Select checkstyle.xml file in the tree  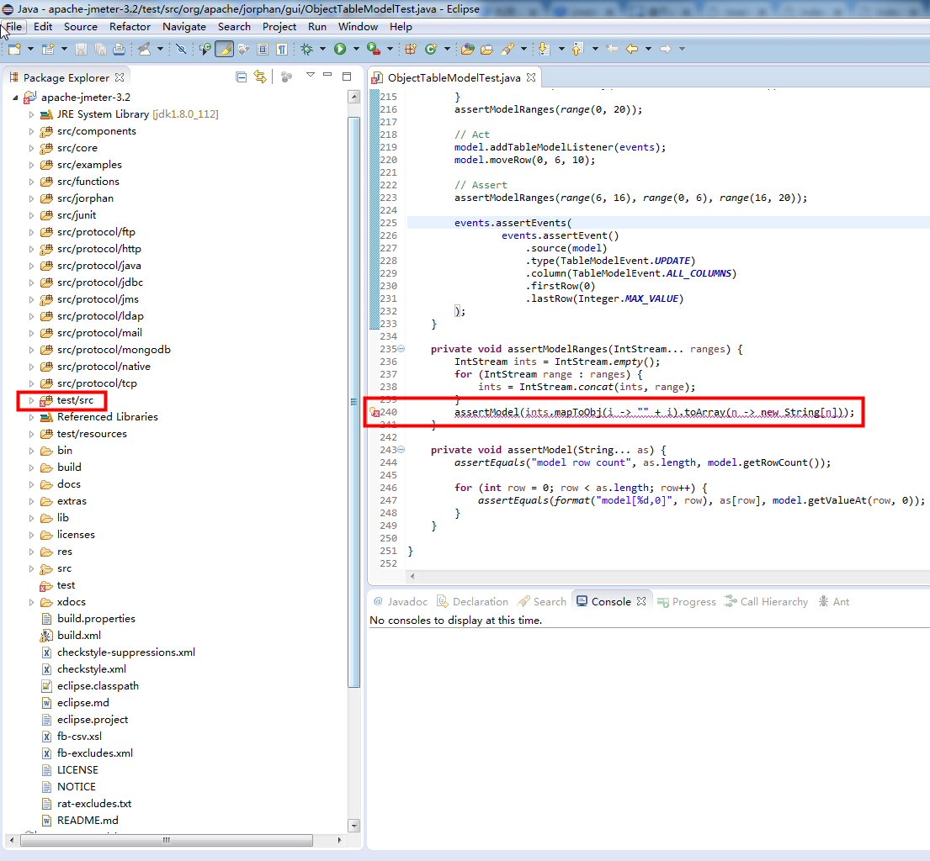92,669
